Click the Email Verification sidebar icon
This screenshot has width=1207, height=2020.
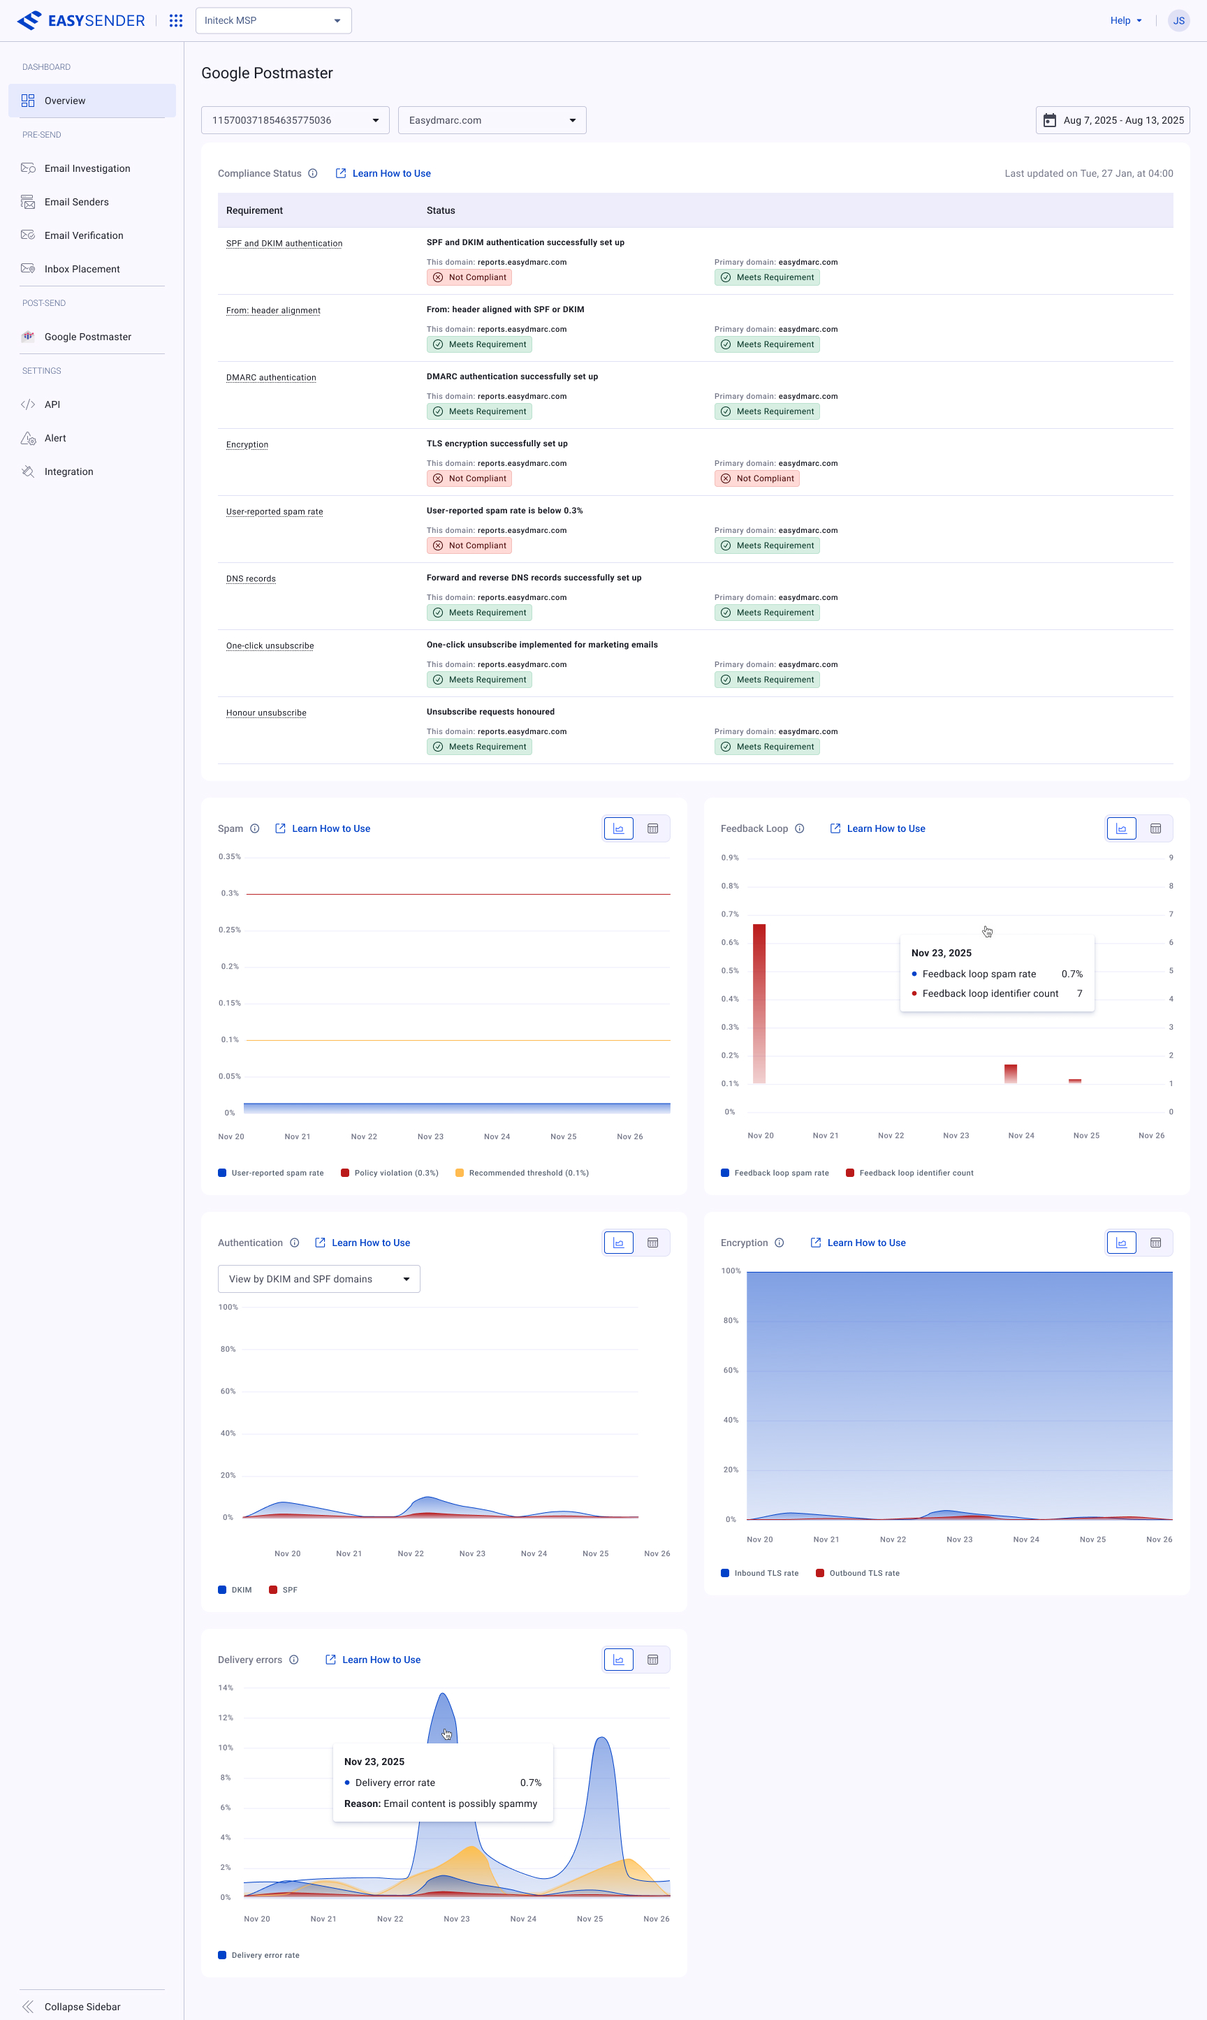pos(28,235)
